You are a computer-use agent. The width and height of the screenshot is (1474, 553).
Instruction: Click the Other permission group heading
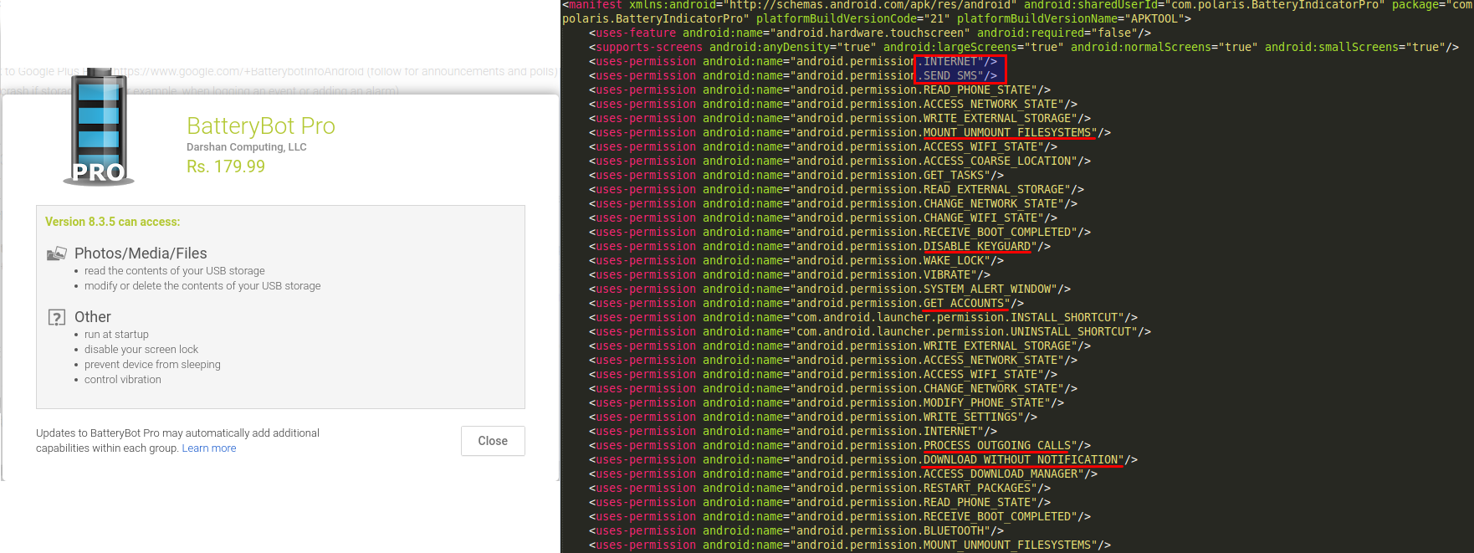93,317
